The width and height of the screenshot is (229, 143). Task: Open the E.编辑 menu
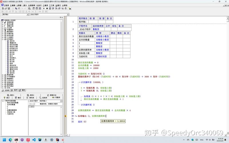click(x=13, y=5)
